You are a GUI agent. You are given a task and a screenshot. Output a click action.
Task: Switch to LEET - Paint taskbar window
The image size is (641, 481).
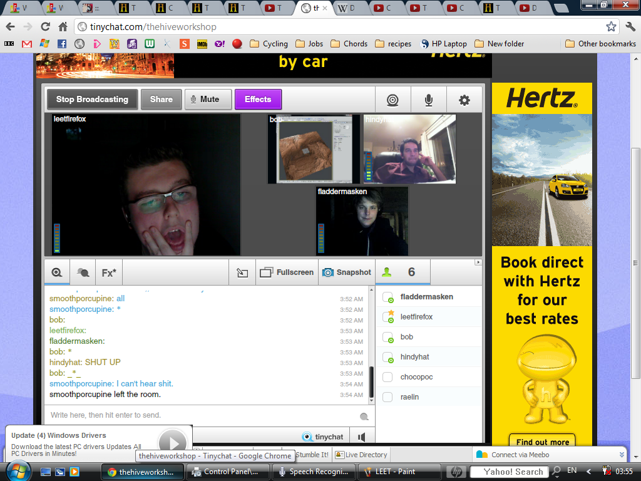(400, 472)
